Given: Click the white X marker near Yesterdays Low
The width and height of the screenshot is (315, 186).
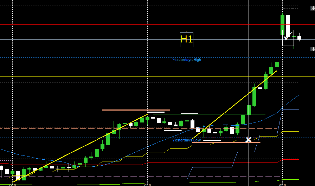Looking at the screenshot, I should coord(249,140).
